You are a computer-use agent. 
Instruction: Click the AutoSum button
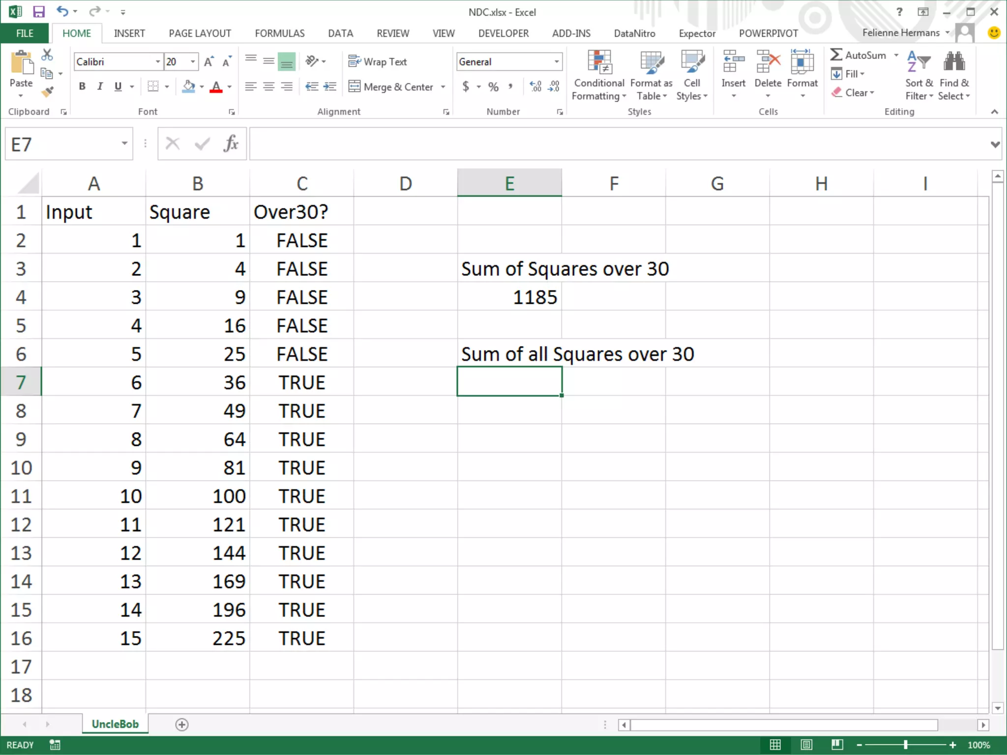[859, 55]
